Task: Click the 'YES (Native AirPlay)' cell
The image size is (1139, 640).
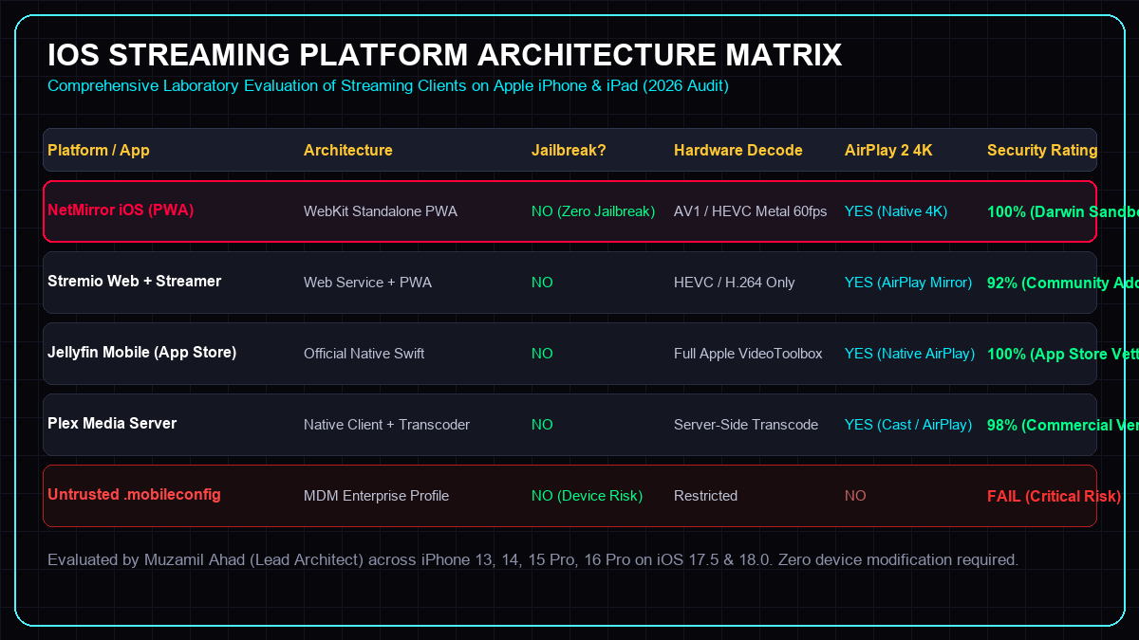Action: pos(910,354)
